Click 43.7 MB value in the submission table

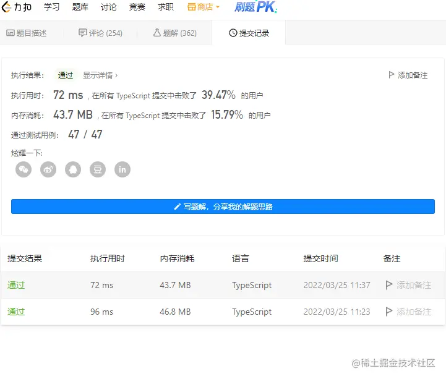click(175, 285)
